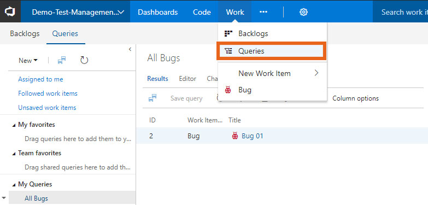Click the bug icon beside Bug 01
The image size is (428, 205).
(234, 136)
